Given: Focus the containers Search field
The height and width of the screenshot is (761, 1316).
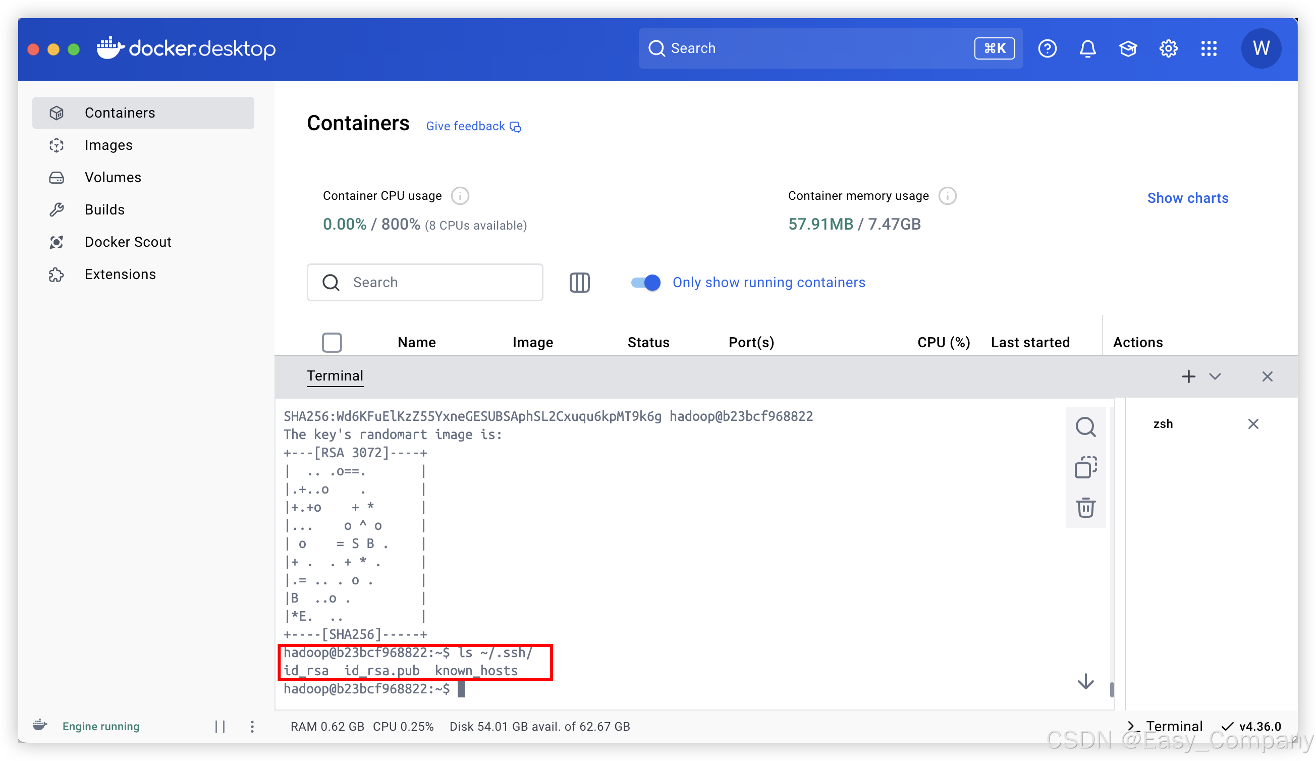Looking at the screenshot, I should (424, 283).
